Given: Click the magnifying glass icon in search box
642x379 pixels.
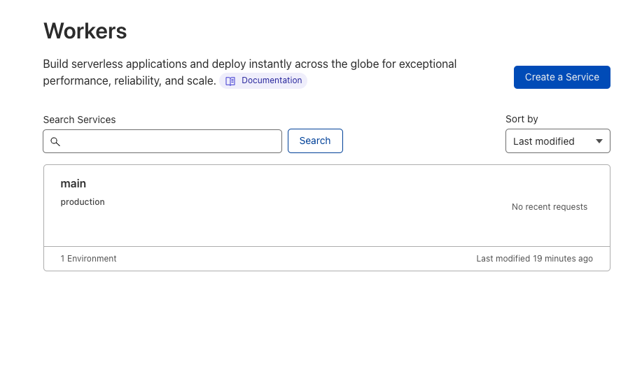Looking at the screenshot, I should (x=55, y=141).
